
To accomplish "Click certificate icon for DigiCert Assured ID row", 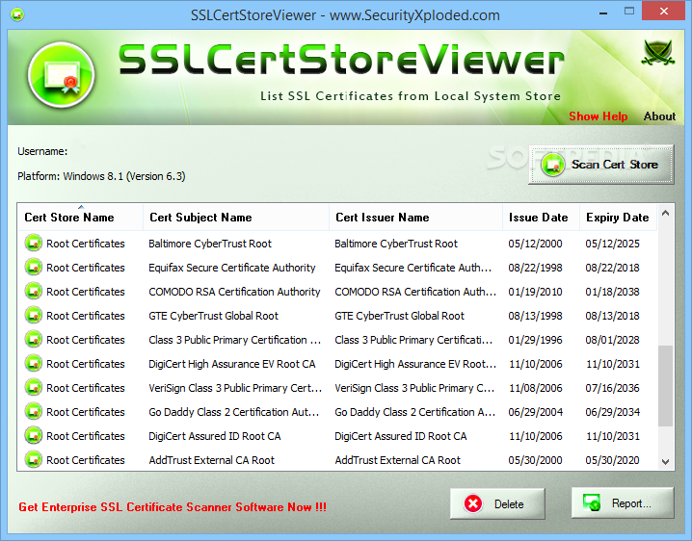I will pos(33,436).
